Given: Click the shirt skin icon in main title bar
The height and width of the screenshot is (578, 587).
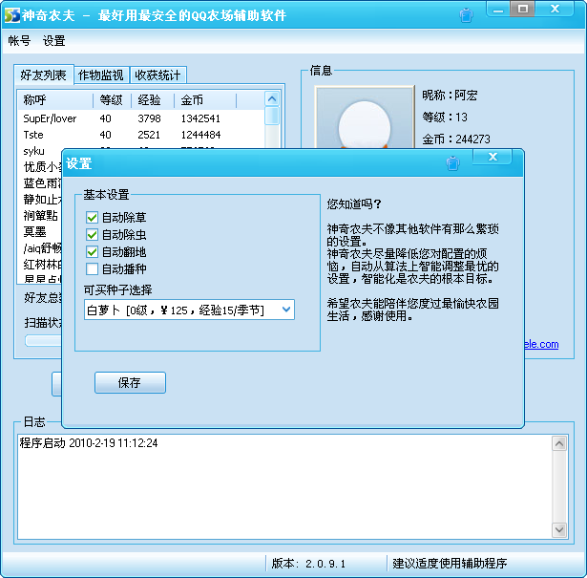Looking at the screenshot, I should point(466,15).
